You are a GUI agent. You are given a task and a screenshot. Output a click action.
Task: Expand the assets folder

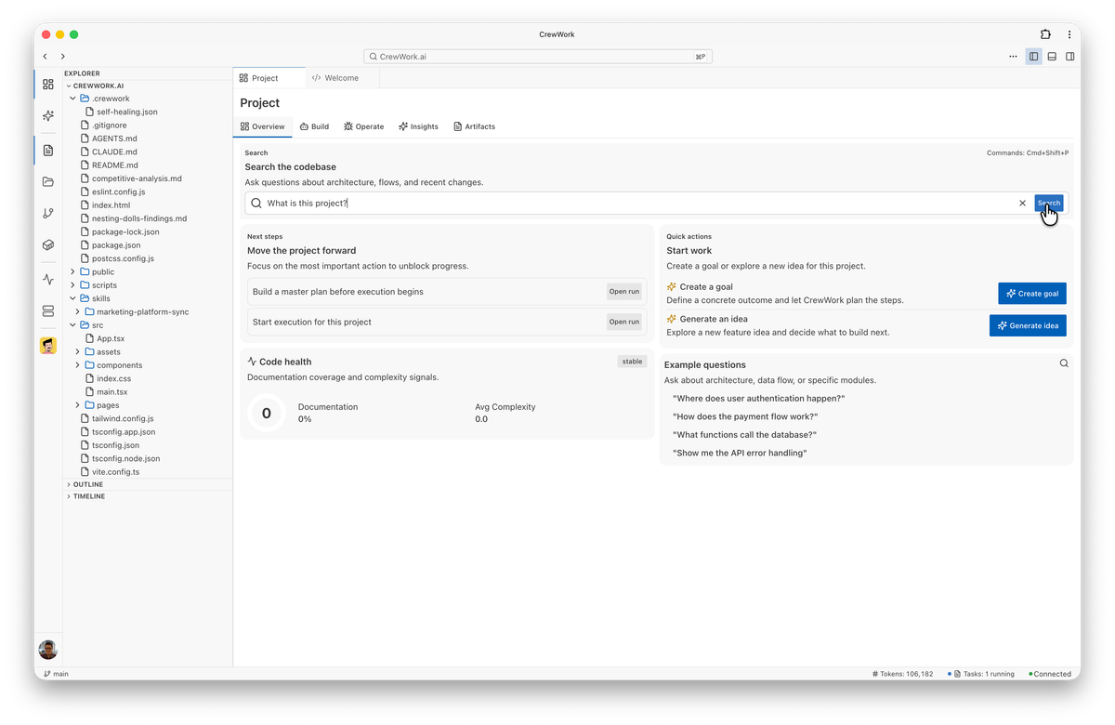78,352
